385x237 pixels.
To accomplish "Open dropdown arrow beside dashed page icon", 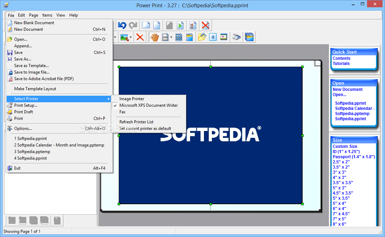I will (x=171, y=37).
